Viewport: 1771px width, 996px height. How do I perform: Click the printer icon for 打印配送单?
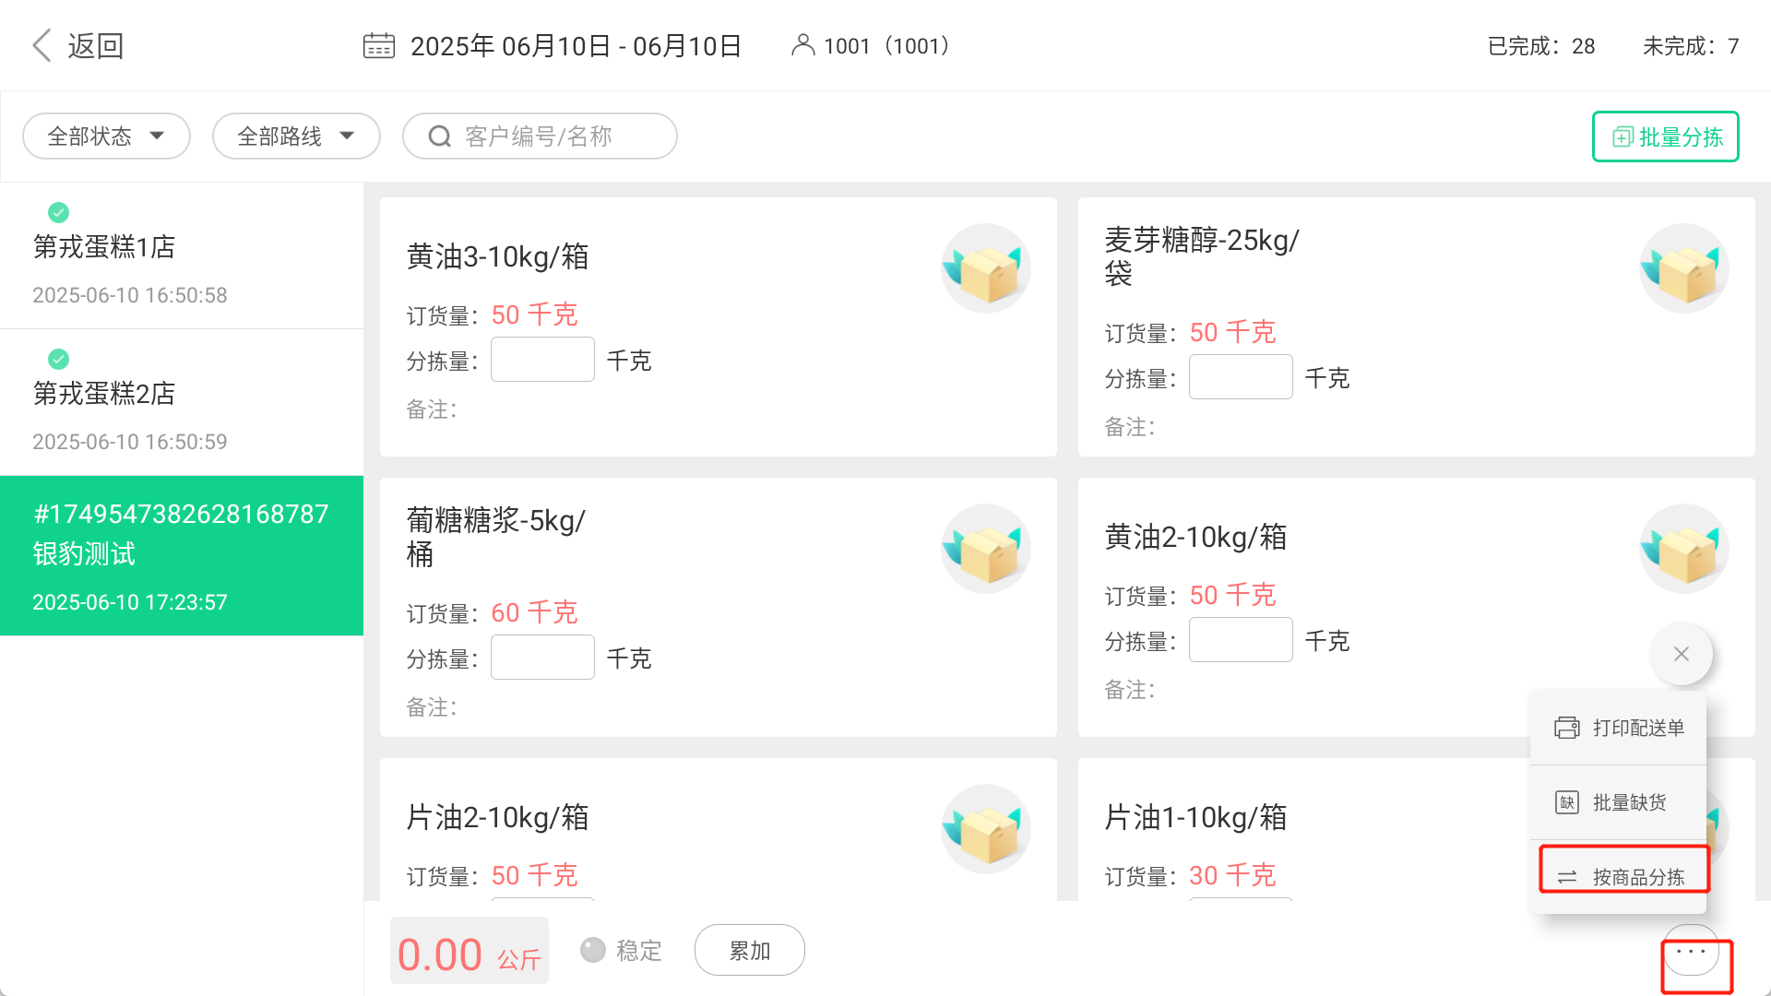[1567, 728]
